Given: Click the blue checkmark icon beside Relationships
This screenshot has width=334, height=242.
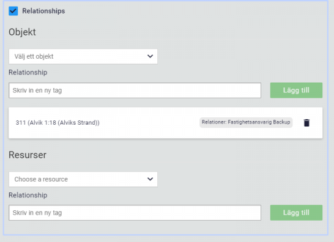Looking at the screenshot, I should point(13,11).
